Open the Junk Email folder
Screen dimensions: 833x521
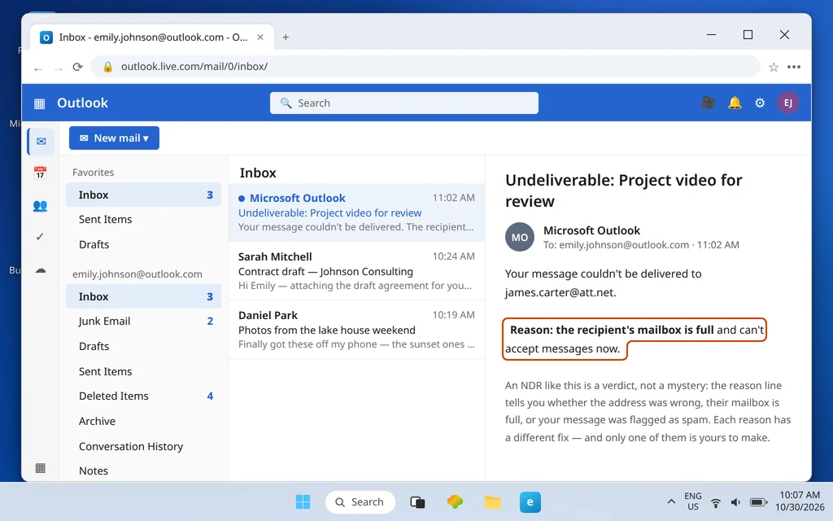point(143,321)
